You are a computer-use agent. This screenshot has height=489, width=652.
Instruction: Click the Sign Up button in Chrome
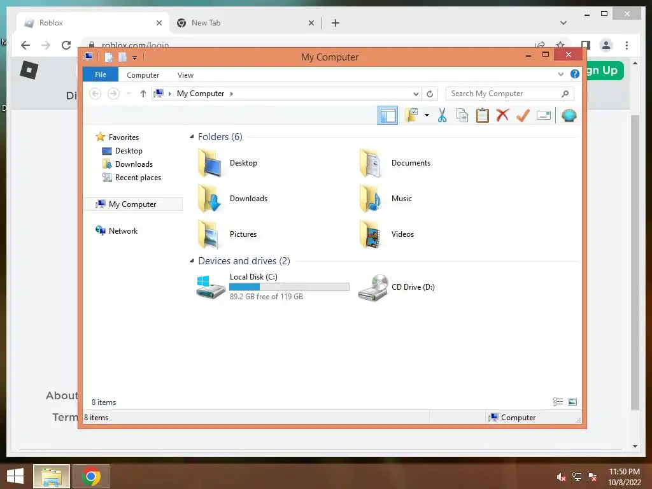coord(605,71)
